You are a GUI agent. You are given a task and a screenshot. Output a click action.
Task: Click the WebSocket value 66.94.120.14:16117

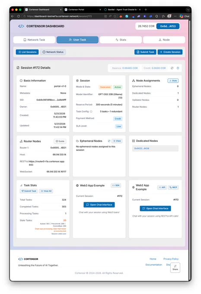pos(57,172)
